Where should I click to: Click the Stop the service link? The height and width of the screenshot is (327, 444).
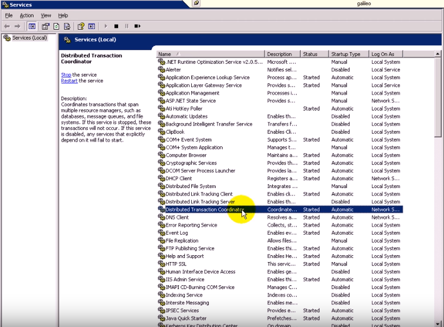66,75
